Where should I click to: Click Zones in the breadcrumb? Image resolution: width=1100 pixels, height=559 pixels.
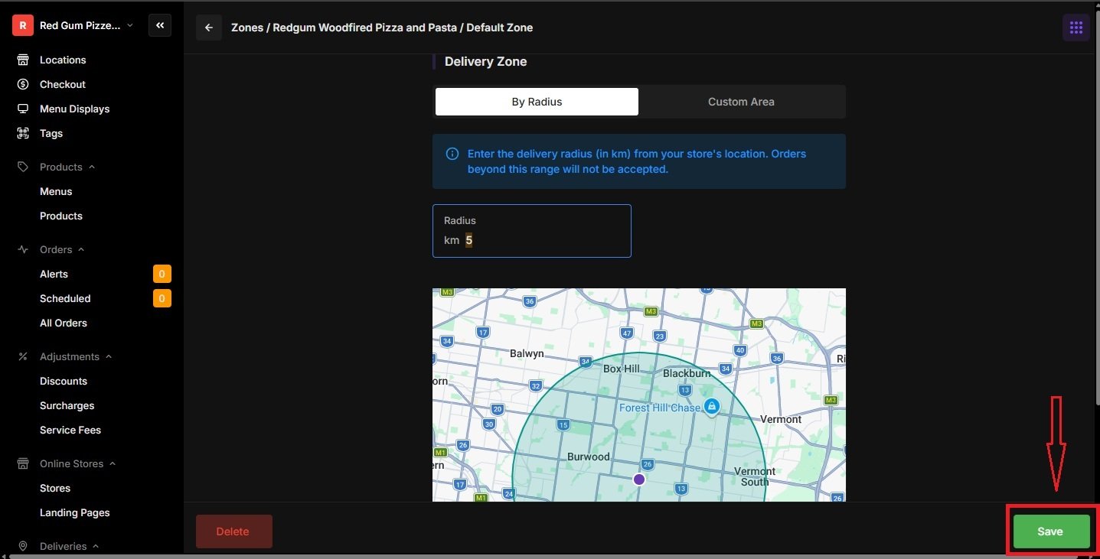coord(246,28)
